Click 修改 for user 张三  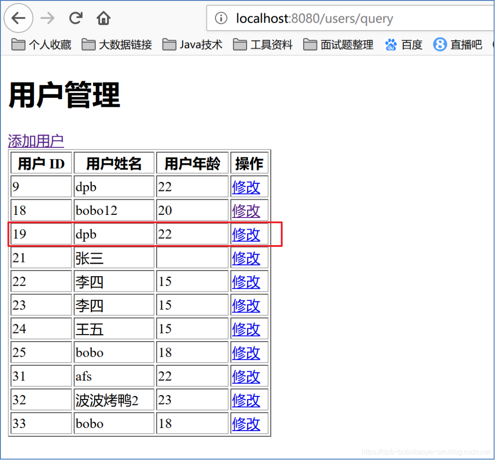pyautogui.click(x=246, y=258)
